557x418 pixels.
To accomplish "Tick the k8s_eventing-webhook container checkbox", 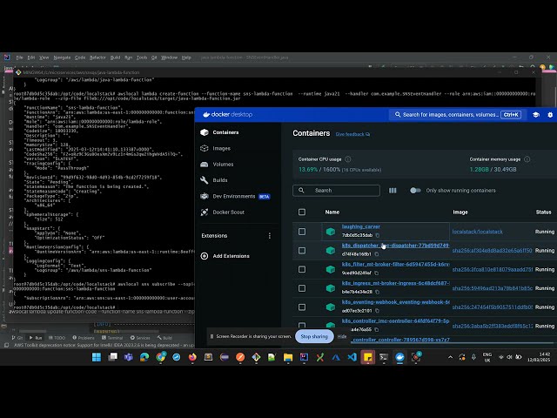I will (x=302, y=307).
